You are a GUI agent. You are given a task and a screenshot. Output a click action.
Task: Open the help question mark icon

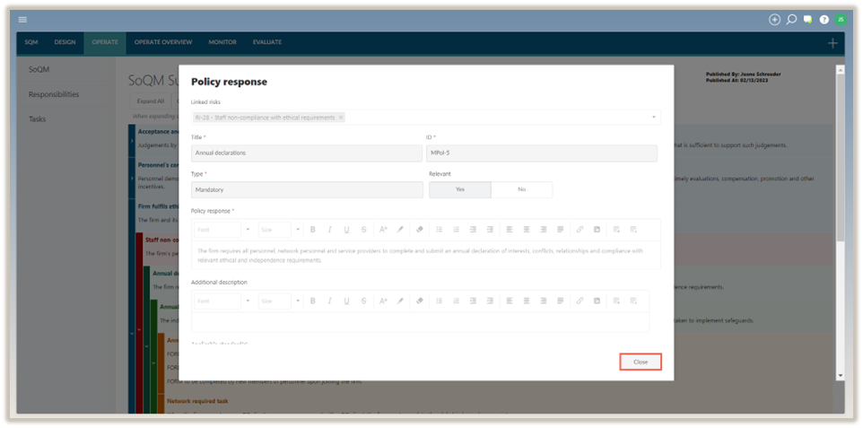click(824, 19)
